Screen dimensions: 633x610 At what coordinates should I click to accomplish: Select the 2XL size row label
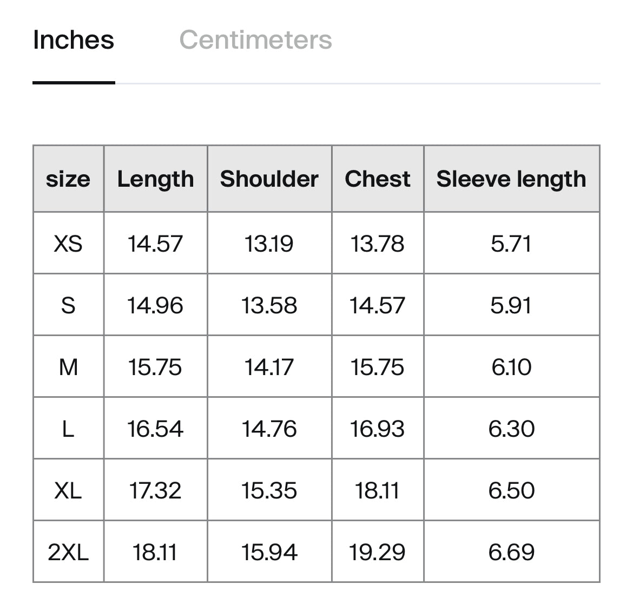(x=68, y=552)
